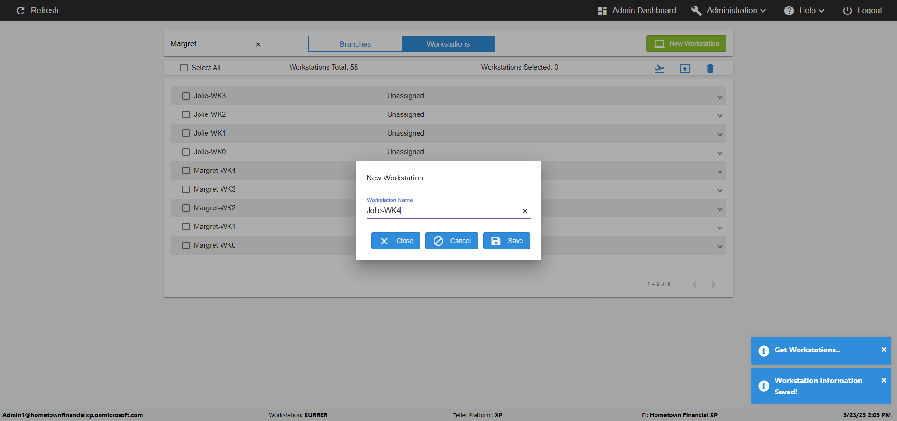The height and width of the screenshot is (421, 897).
Task: Tick the checkbox for Margret-WK2
Action: (x=186, y=208)
